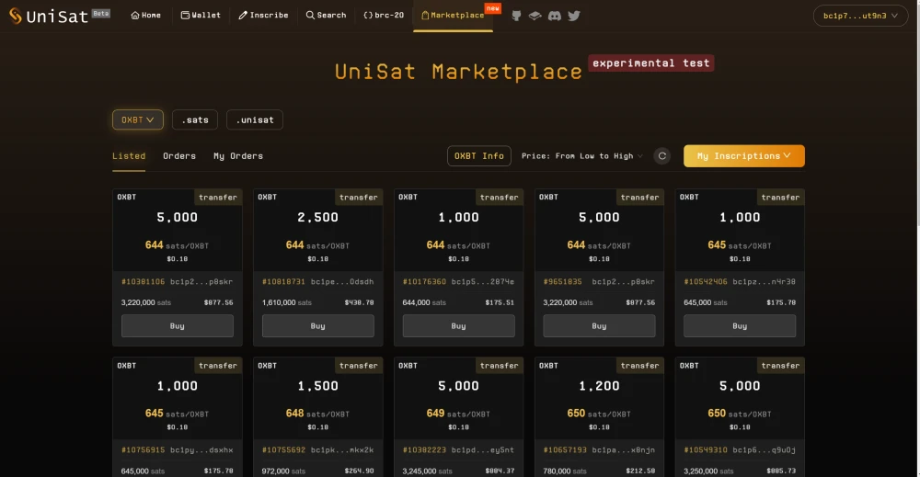Open inscription link #10818731
This screenshot has height=477, width=920.
[x=284, y=282]
